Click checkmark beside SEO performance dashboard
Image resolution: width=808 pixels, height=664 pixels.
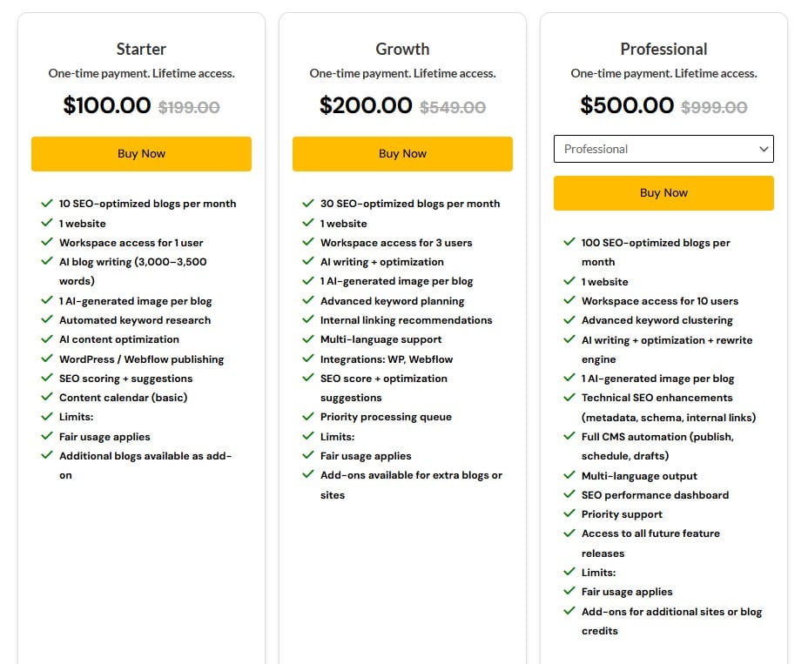569,494
